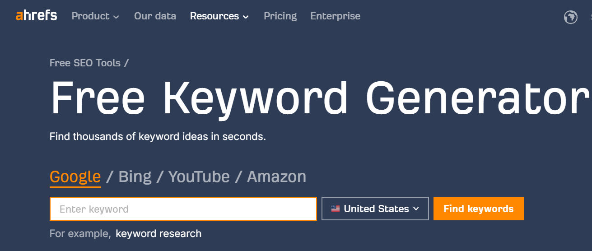592x251 pixels.
Task: Switch to the Amazon tab
Action: click(x=276, y=177)
